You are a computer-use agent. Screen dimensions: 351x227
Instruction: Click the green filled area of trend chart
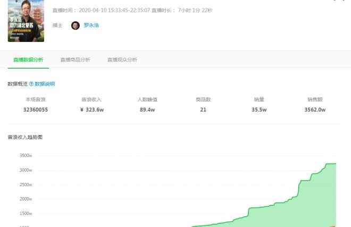(313, 201)
